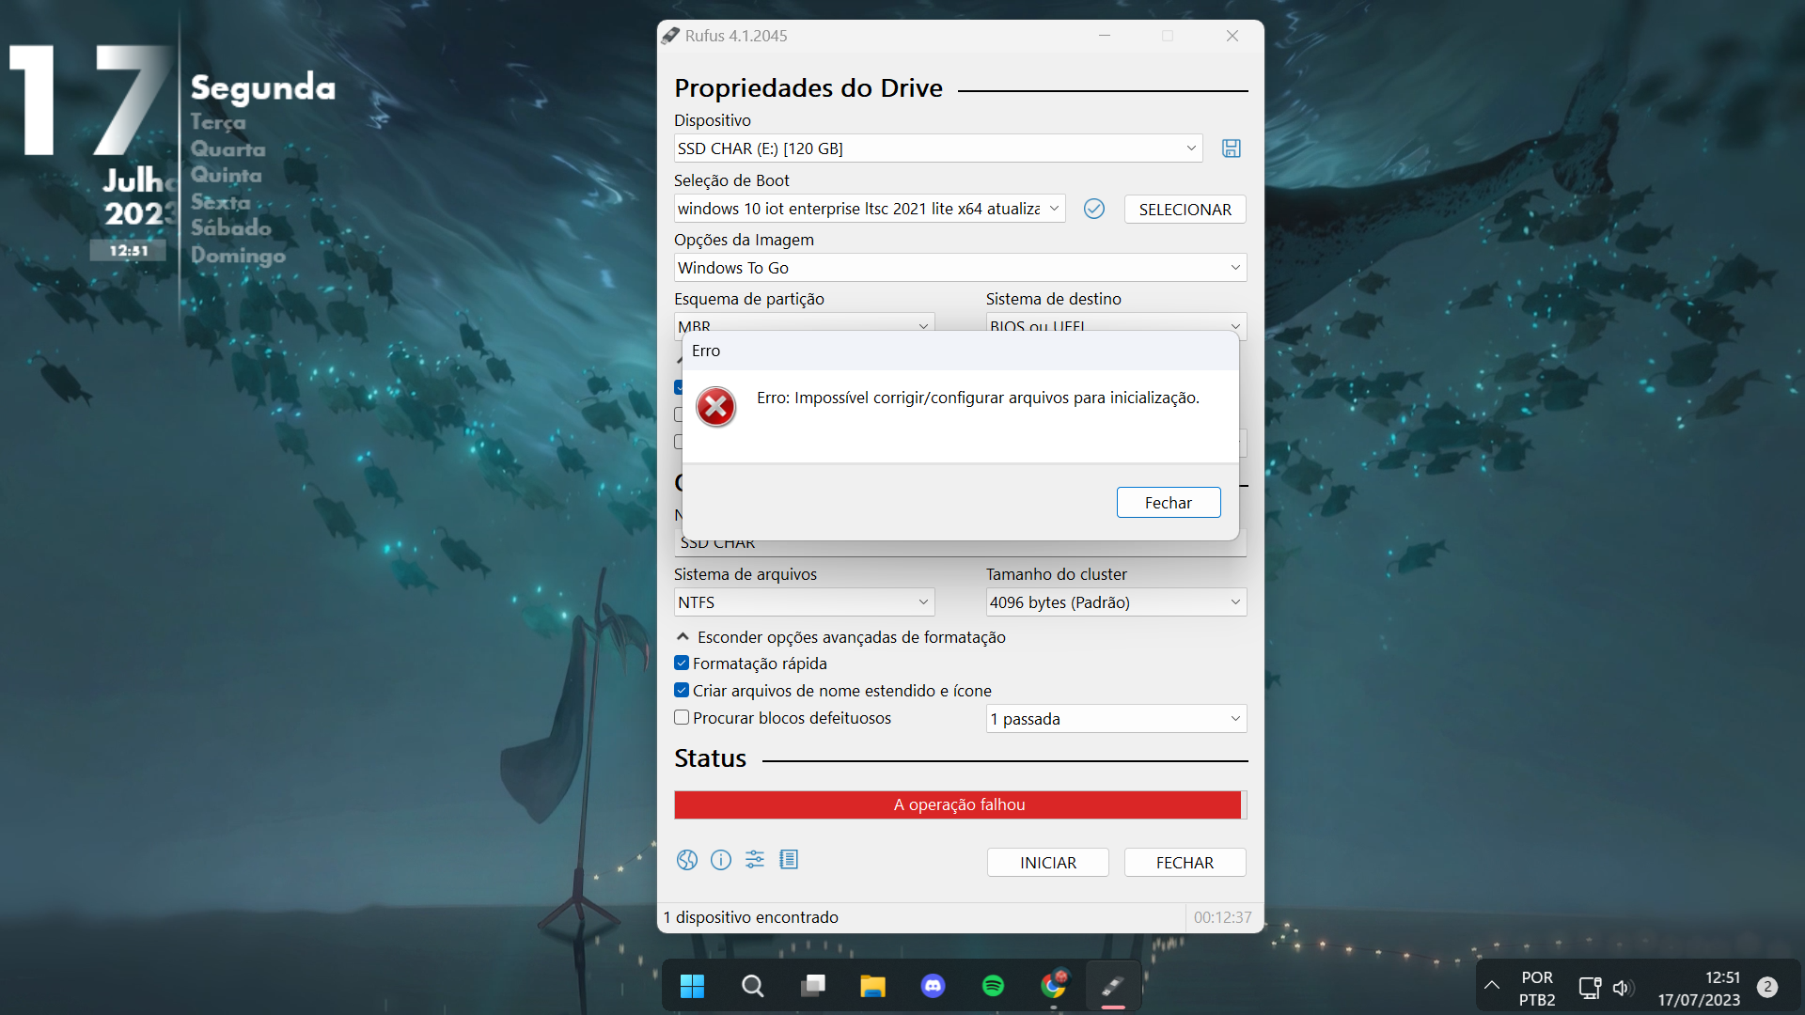Image resolution: width=1805 pixels, height=1015 pixels.
Task: Open Discord from taskbar
Action: click(x=934, y=986)
